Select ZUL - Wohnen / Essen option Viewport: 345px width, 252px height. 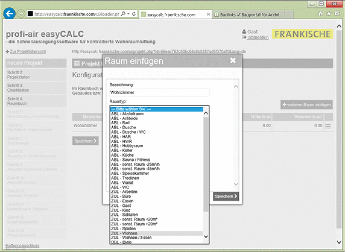coord(157,238)
